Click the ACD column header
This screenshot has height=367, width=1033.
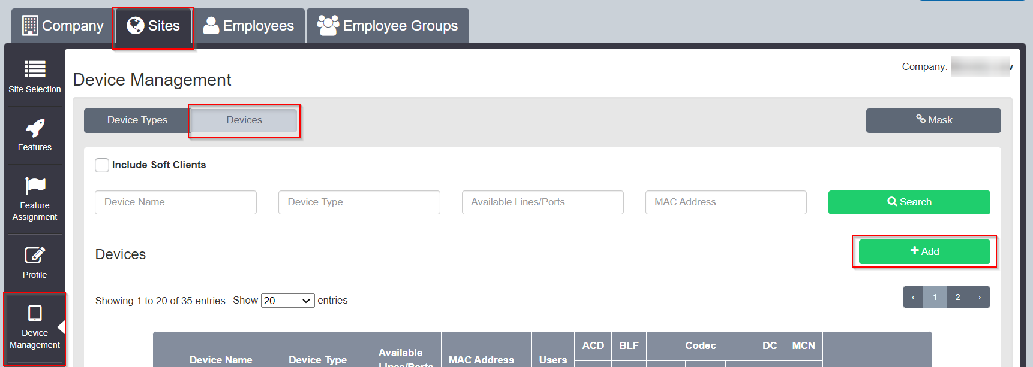593,346
